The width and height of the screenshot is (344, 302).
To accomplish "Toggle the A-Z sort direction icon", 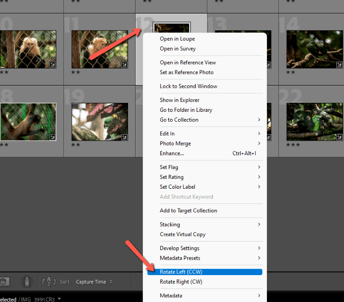I will (49, 281).
